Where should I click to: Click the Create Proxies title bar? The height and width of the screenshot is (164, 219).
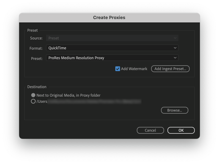point(109,17)
